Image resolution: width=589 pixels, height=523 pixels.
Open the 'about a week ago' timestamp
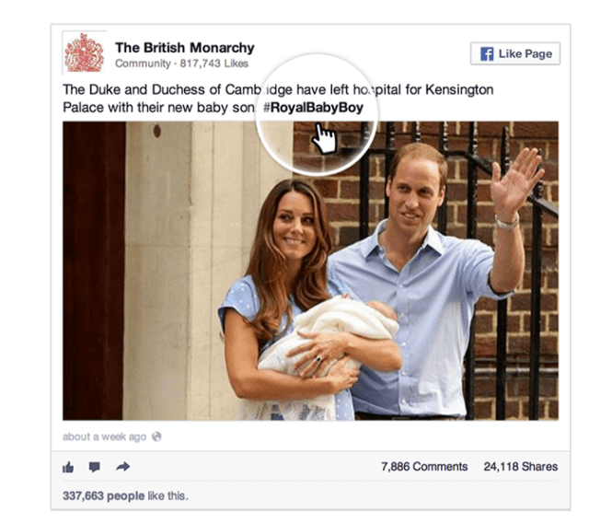(x=104, y=436)
